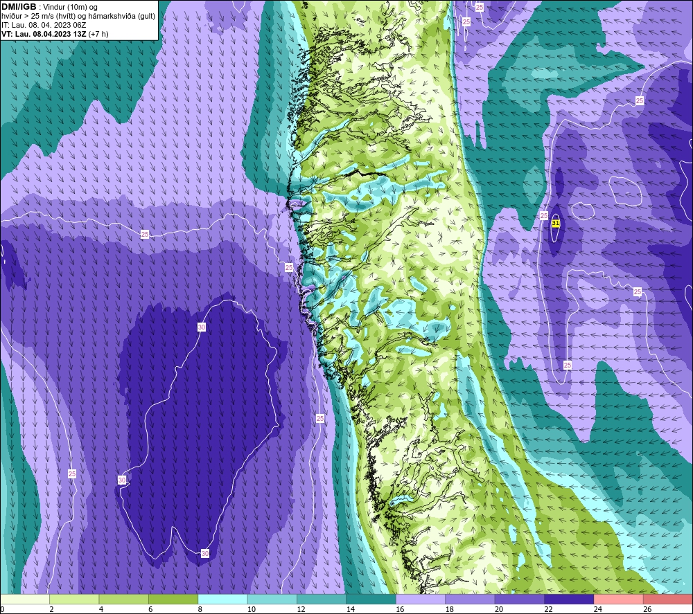This screenshot has width=693, height=614.
Task: Click the 16–18 m/s lavender legend swatch
Action: 421,599
